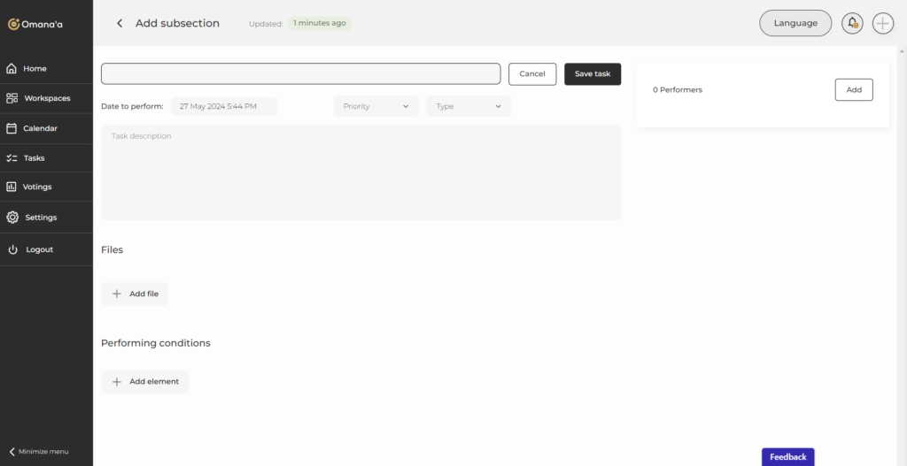
Task: Click the Add file button
Action: 135,294
